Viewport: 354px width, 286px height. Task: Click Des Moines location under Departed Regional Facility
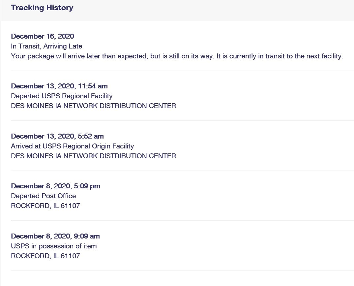pyautogui.click(x=94, y=106)
